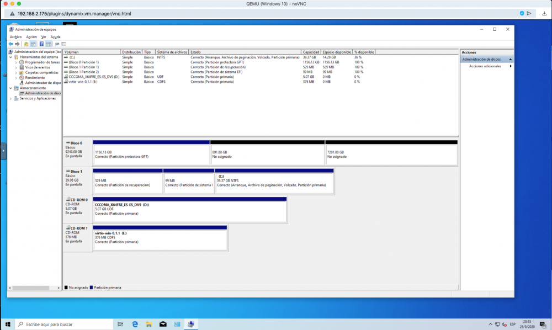Select the 7201.00 GB unallocated block

[x=391, y=153]
